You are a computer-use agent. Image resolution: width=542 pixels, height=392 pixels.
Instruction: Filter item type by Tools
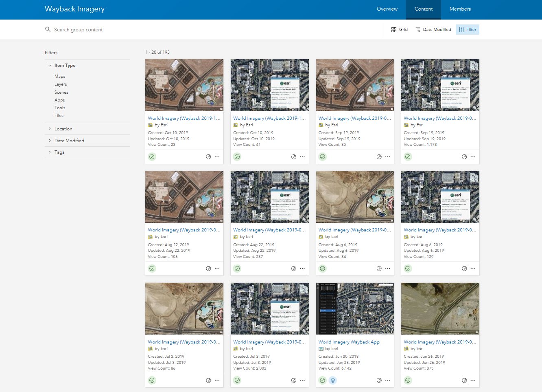(60, 108)
